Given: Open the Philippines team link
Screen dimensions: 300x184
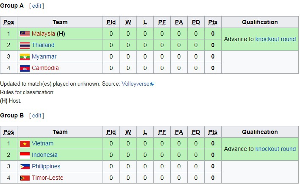Looking at the screenshot, I should (46, 166).
